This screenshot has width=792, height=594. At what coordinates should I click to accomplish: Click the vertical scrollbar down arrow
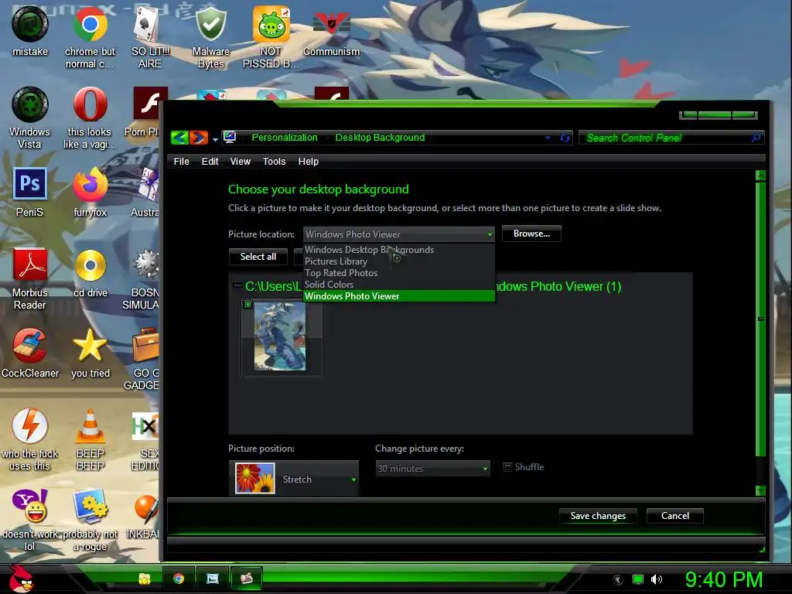point(760,490)
